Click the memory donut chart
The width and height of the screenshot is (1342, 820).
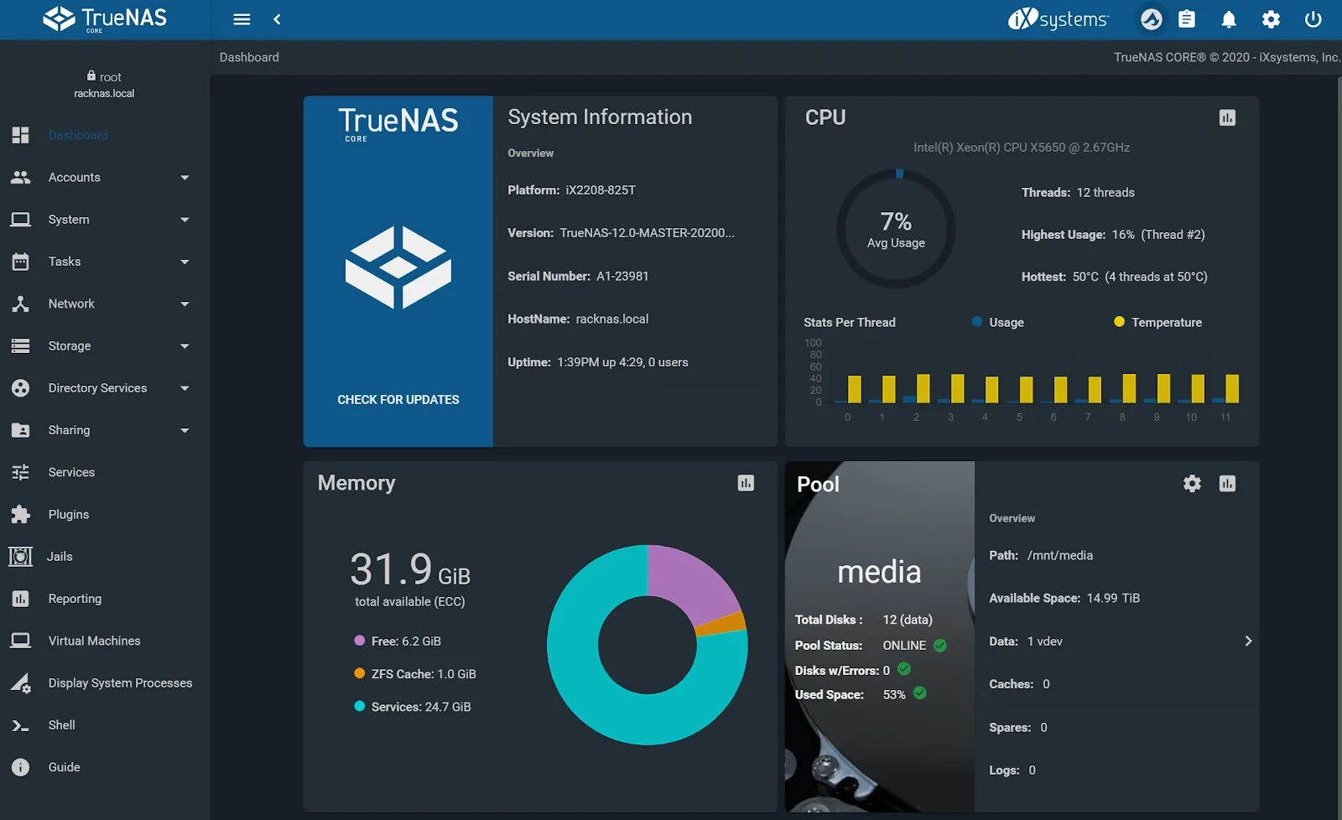(x=648, y=645)
